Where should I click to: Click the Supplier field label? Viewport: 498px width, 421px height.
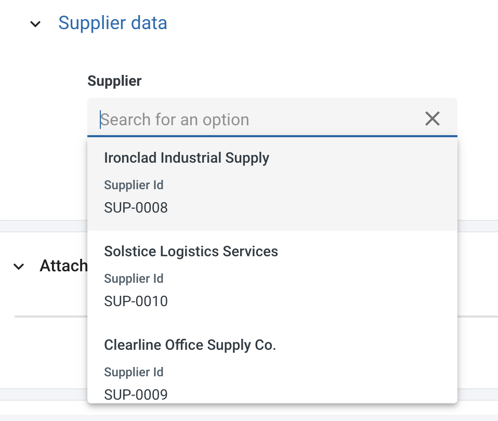(114, 81)
